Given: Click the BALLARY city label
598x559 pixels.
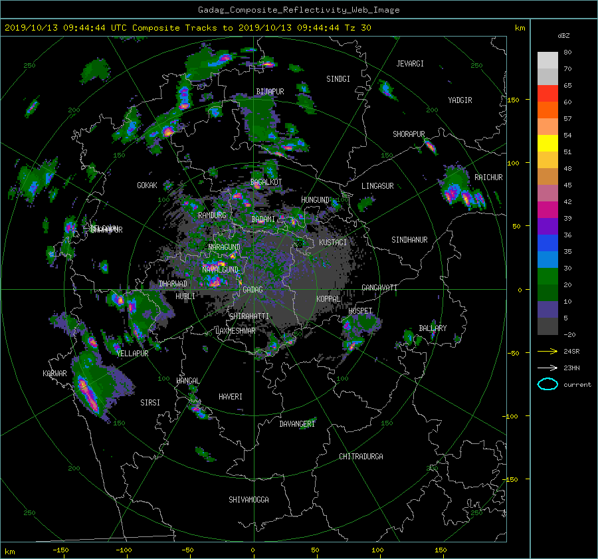Looking at the screenshot, I should click(x=433, y=328).
